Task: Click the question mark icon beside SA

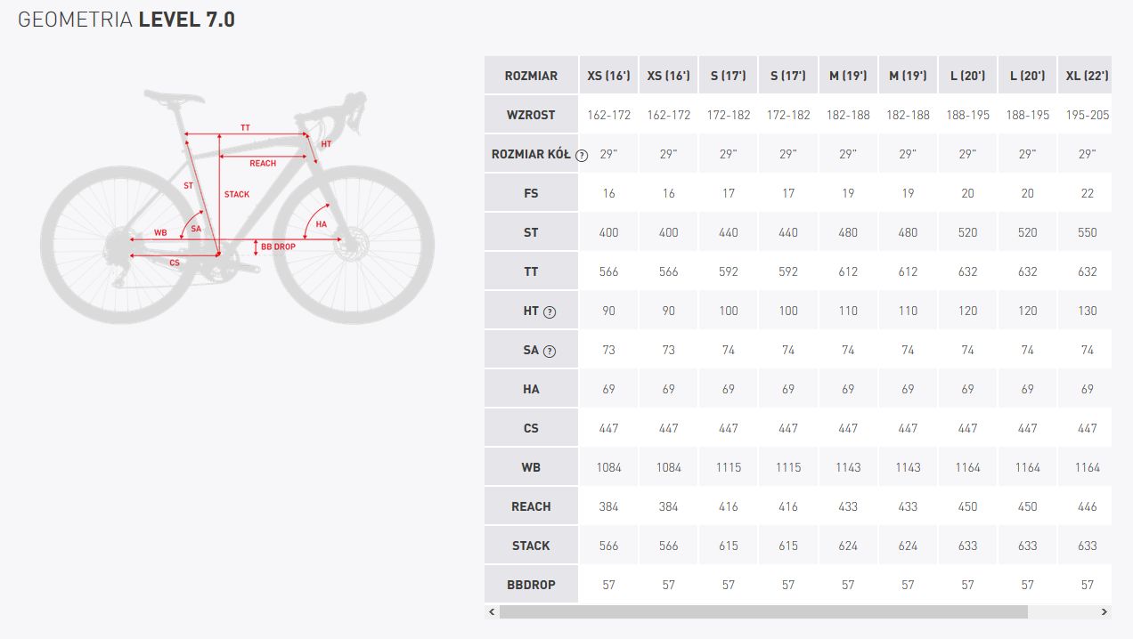Action: 550,351
